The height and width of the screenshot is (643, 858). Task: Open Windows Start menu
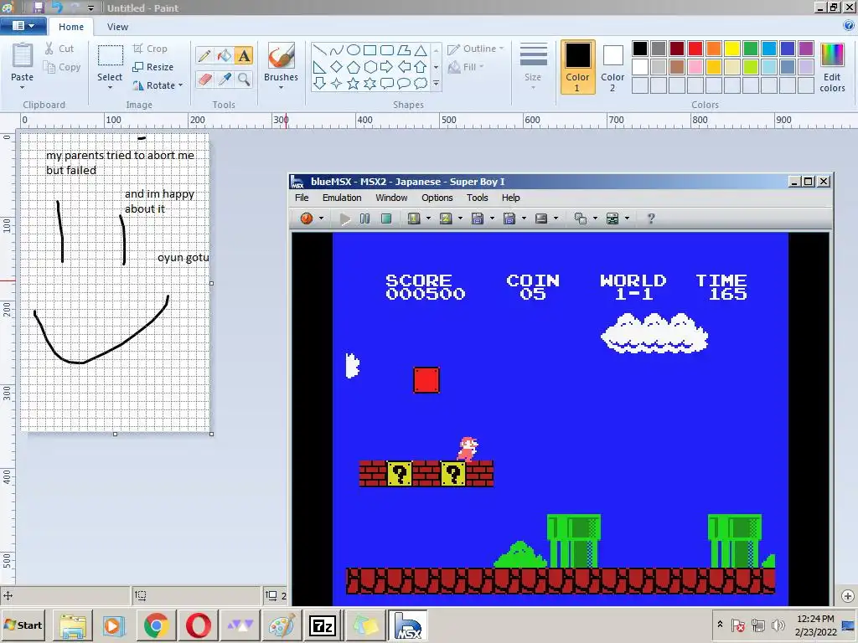point(23,625)
